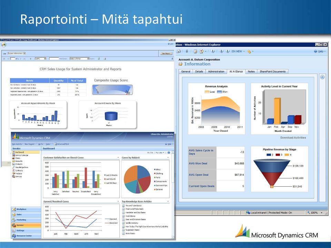Click the Download Activities link
331x248 pixels.
(x=293, y=137)
